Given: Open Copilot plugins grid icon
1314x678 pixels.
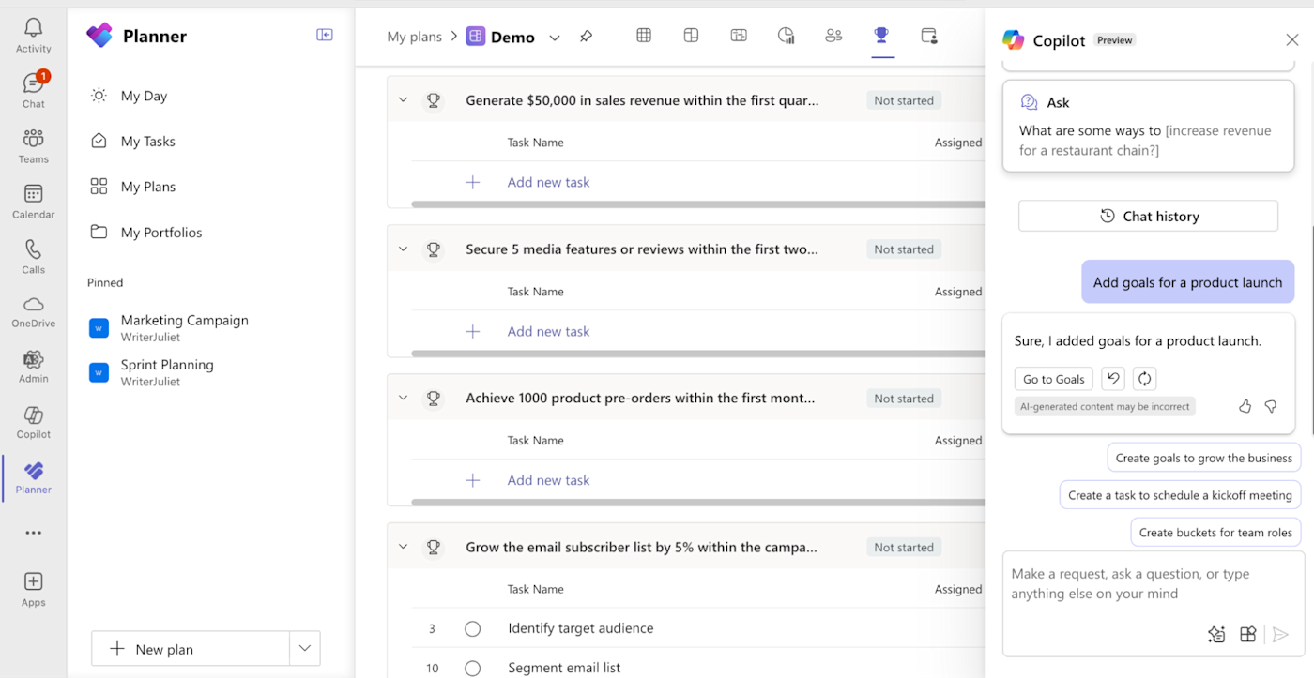Looking at the screenshot, I should click(x=1247, y=635).
